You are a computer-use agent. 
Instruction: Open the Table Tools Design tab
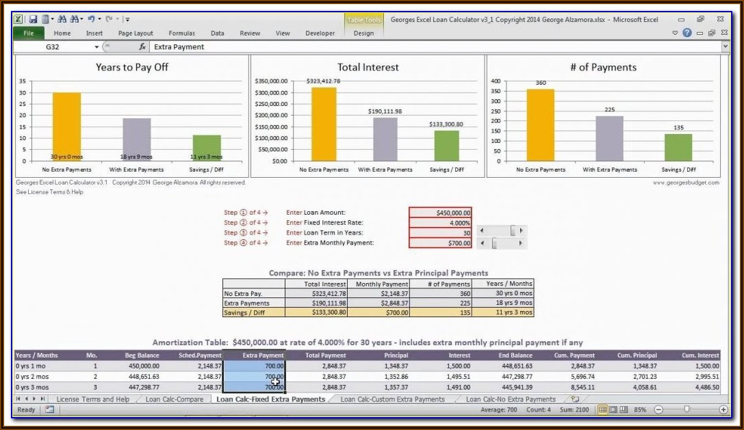363,33
